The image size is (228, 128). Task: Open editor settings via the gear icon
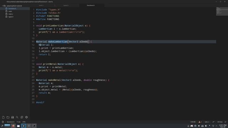coord(26,117)
